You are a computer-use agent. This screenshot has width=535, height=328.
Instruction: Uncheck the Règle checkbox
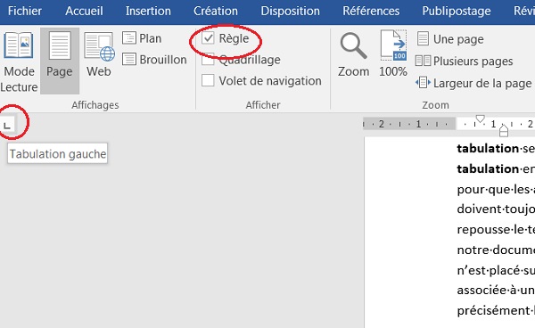(208, 38)
